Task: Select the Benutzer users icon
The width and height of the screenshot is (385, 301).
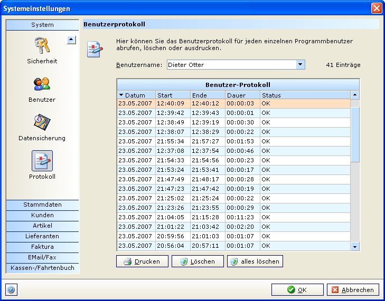Action: (x=42, y=84)
